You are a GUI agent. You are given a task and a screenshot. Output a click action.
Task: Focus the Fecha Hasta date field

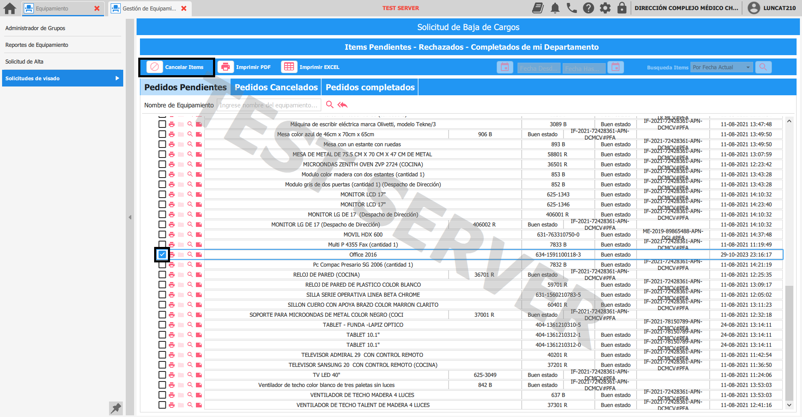coord(584,68)
